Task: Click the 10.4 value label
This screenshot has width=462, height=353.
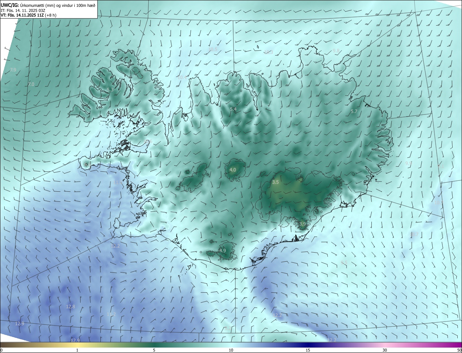Action: [182, 77]
